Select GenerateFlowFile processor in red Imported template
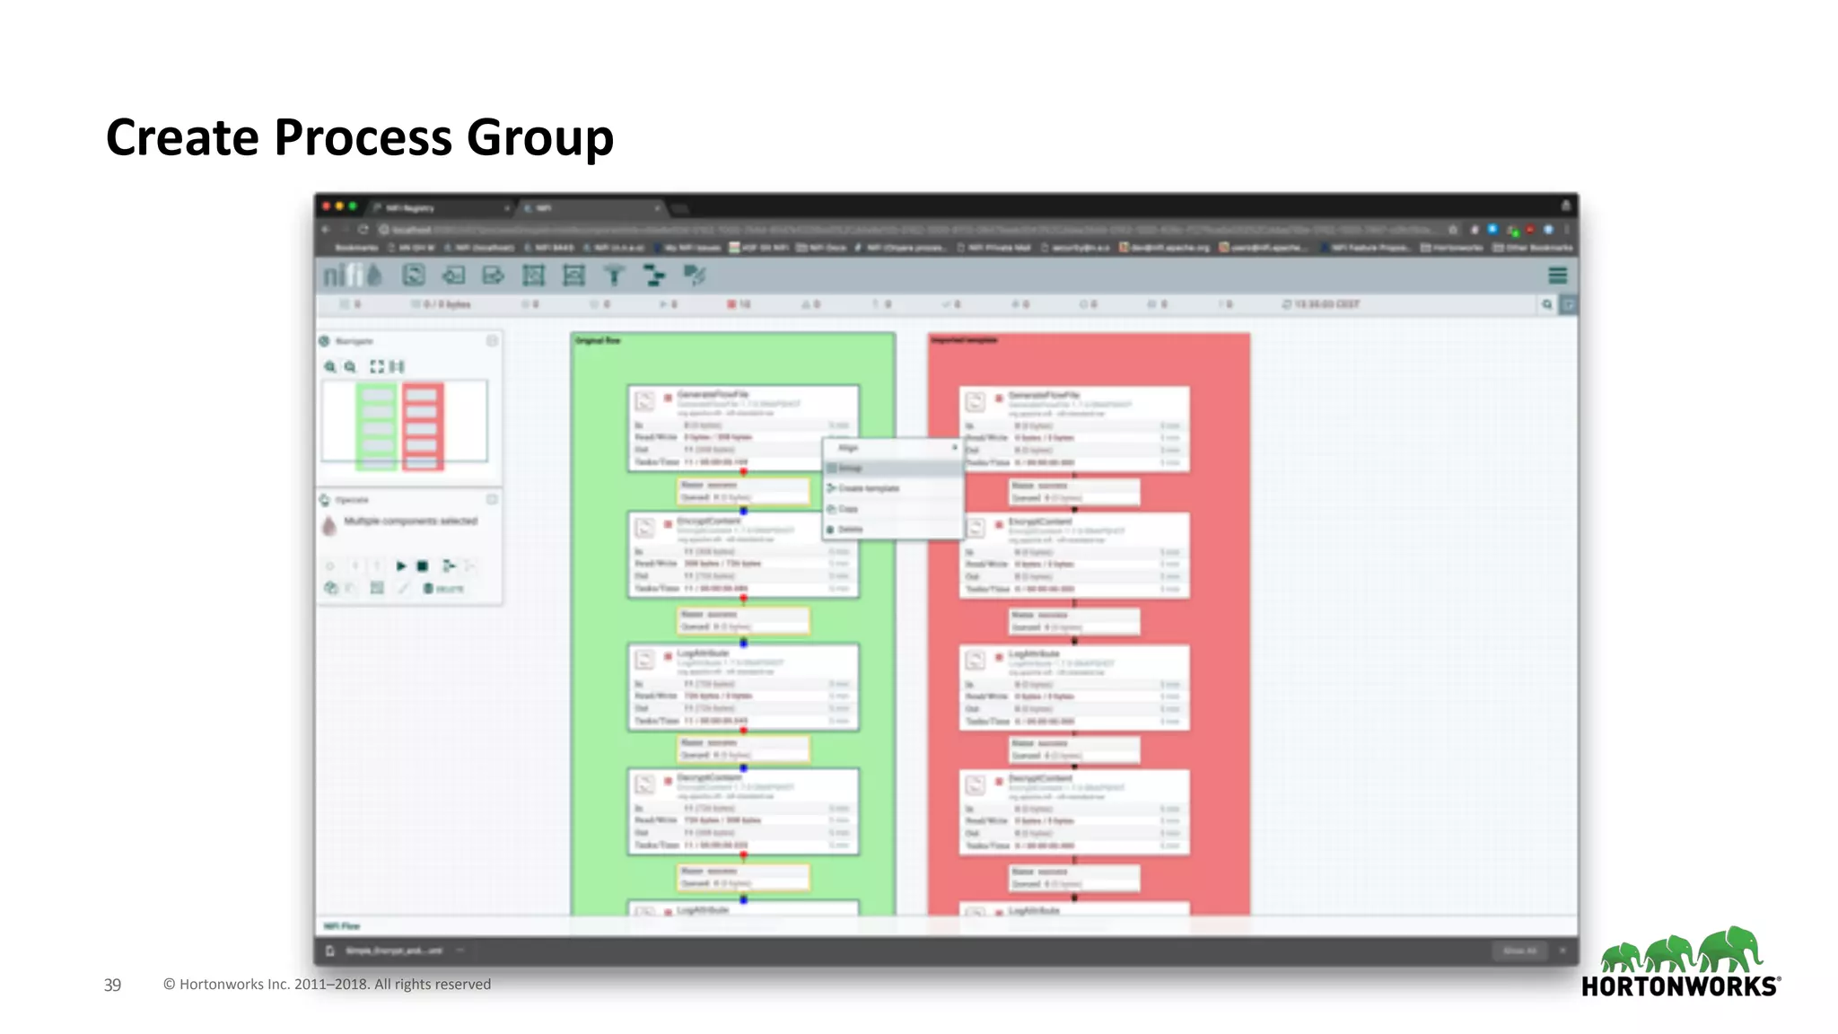The image size is (1838, 1034). (1074, 429)
